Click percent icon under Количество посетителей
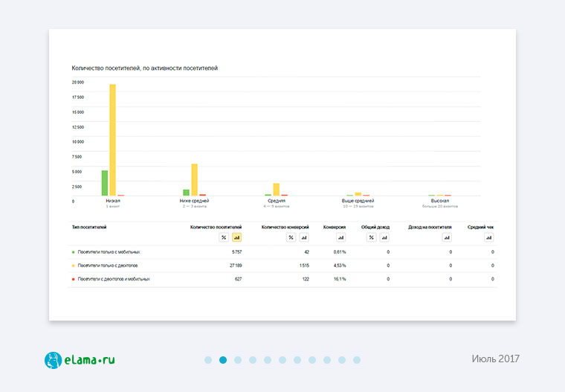565x392 pixels. tap(224, 237)
